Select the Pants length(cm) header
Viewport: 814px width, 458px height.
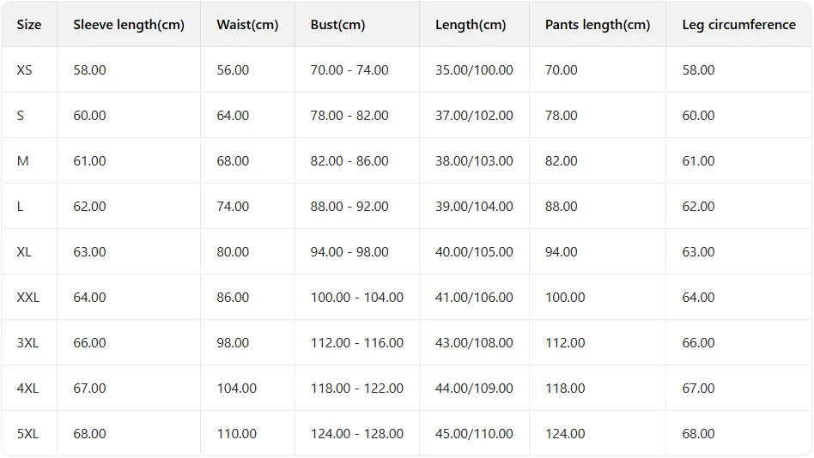pyautogui.click(x=598, y=24)
